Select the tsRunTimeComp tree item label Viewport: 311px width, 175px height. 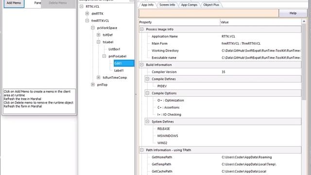115,78
